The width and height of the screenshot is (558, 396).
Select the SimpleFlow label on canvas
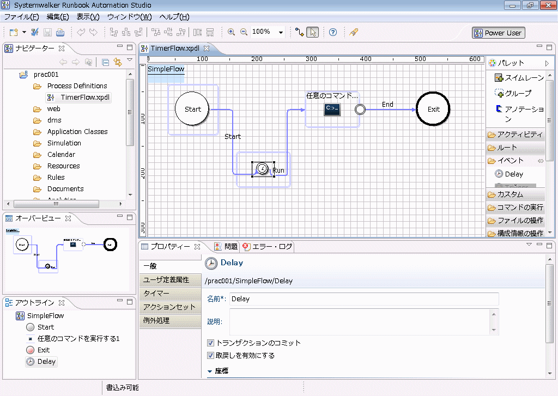[166, 69]
